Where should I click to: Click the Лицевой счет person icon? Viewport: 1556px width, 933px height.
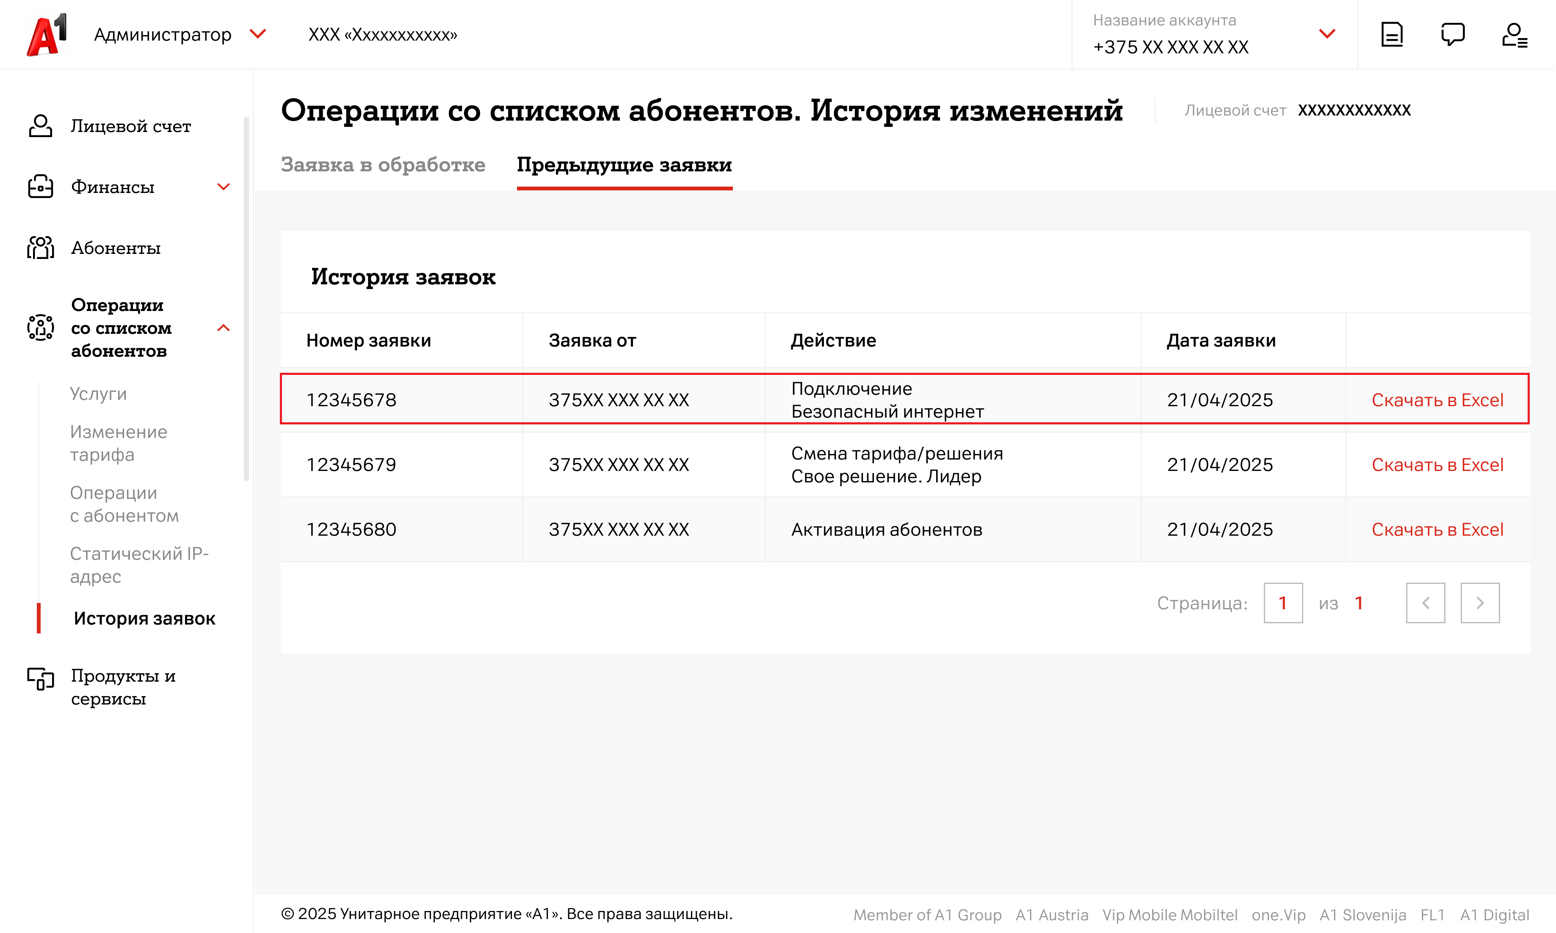coord(40,126)
